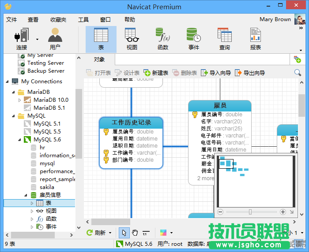Click the new object tab icon
309x252 pixels.
tap(298, 59)
